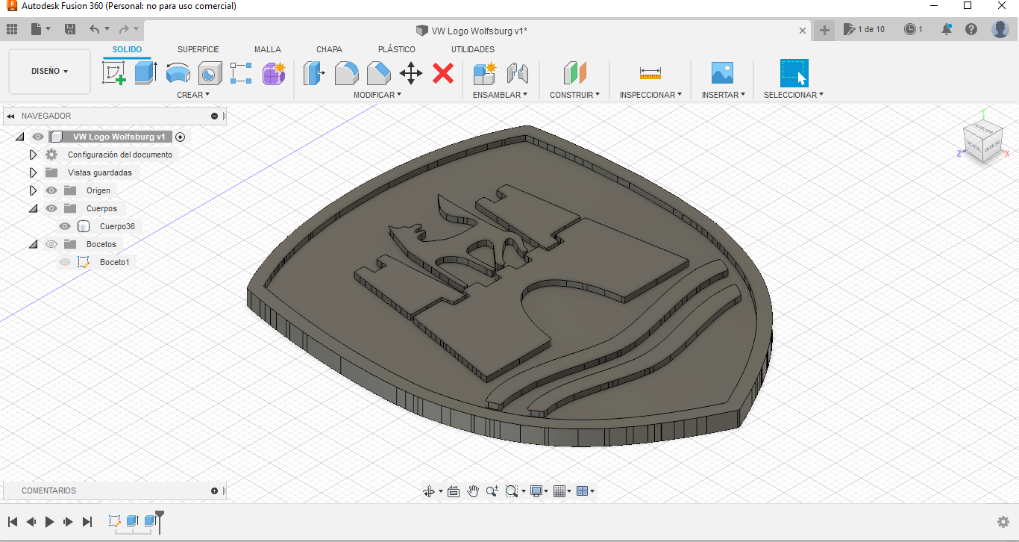Click the Zoom Window/Fit icon
This screenshot has width=1019, height=542.
512,491
